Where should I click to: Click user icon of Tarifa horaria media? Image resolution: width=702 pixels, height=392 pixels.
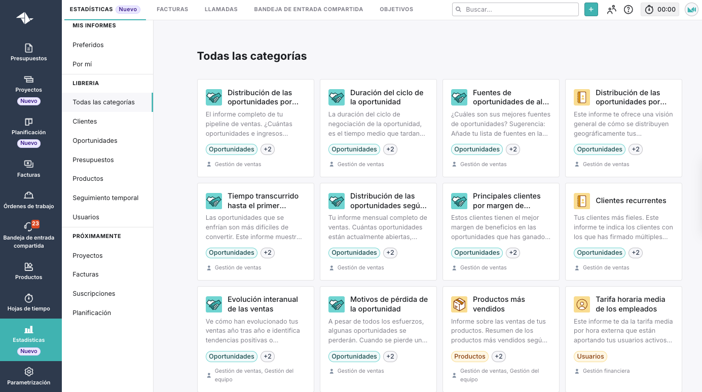pyautogui.click(x=582, y=304)
